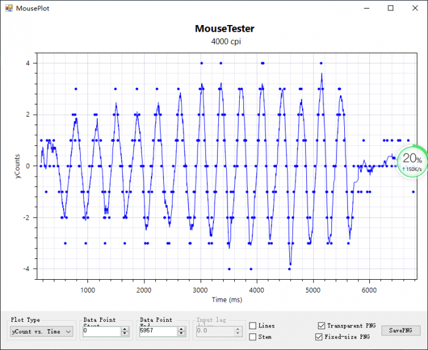Open the Plot Type dropdown
The width and height of the screenshot is (428, 350).
pyautogui.click(x=68, y=331)
